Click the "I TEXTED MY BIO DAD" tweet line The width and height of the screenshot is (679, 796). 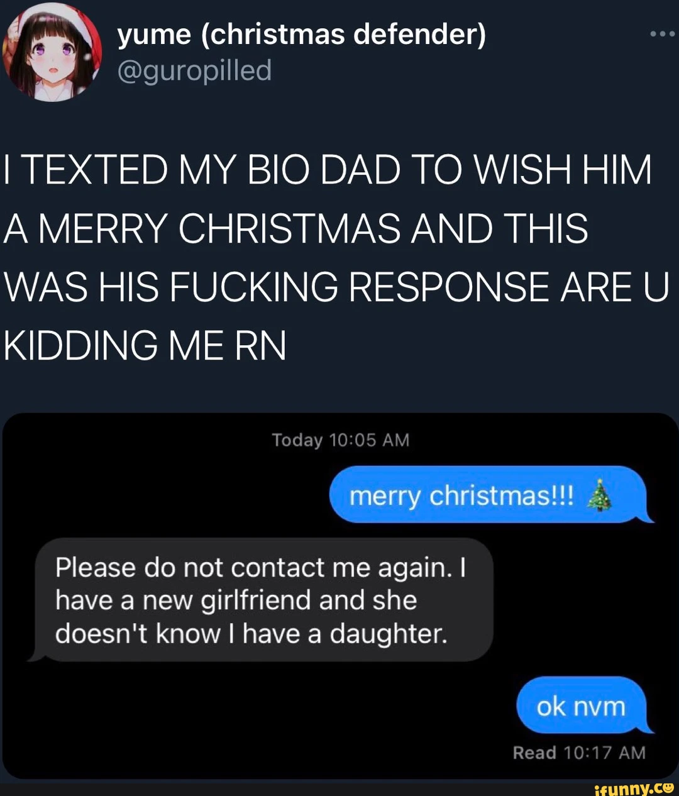[328, 170]
